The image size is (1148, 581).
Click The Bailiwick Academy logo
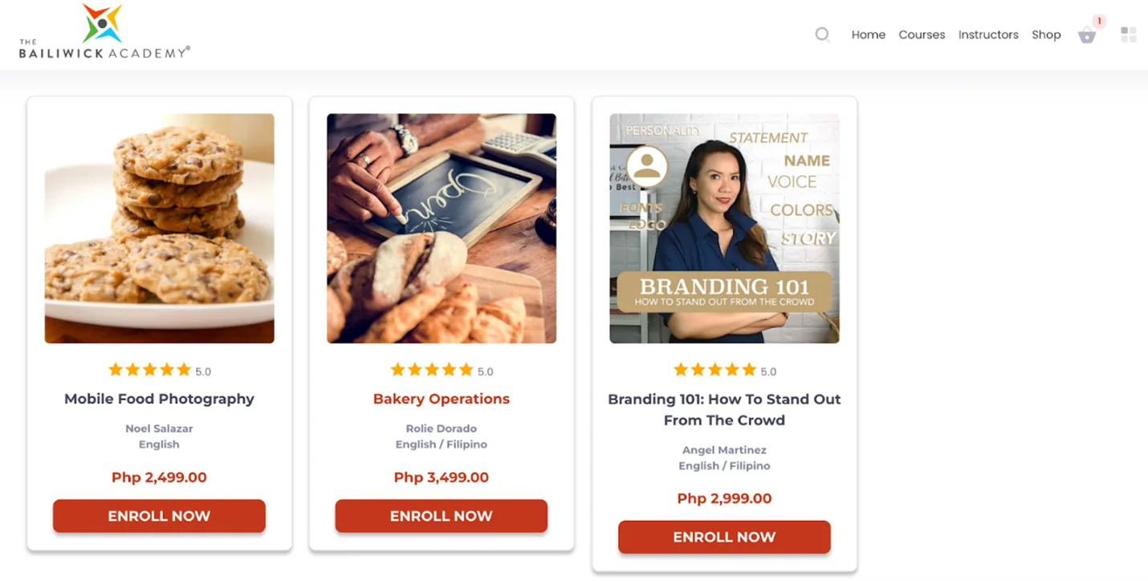(104, 32)
